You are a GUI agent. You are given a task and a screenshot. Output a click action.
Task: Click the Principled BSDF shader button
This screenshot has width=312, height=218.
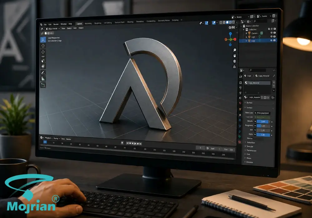tap(262, 113)
